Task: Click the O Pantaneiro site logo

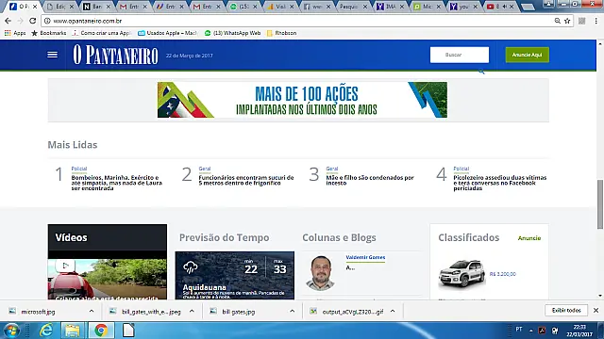Action: [x=115, y=55]
